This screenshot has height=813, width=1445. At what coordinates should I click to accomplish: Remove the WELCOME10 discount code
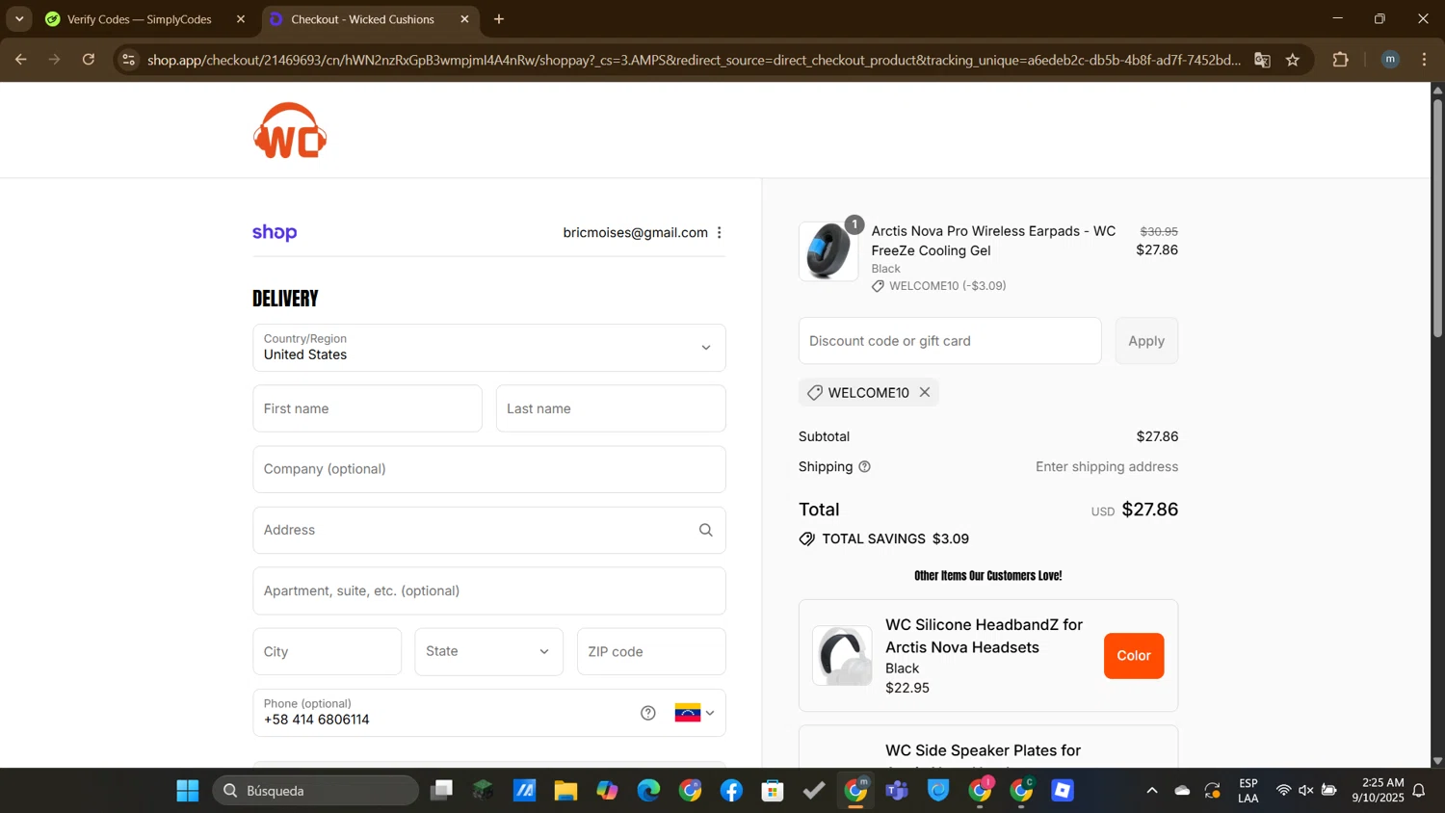point(925,393)
